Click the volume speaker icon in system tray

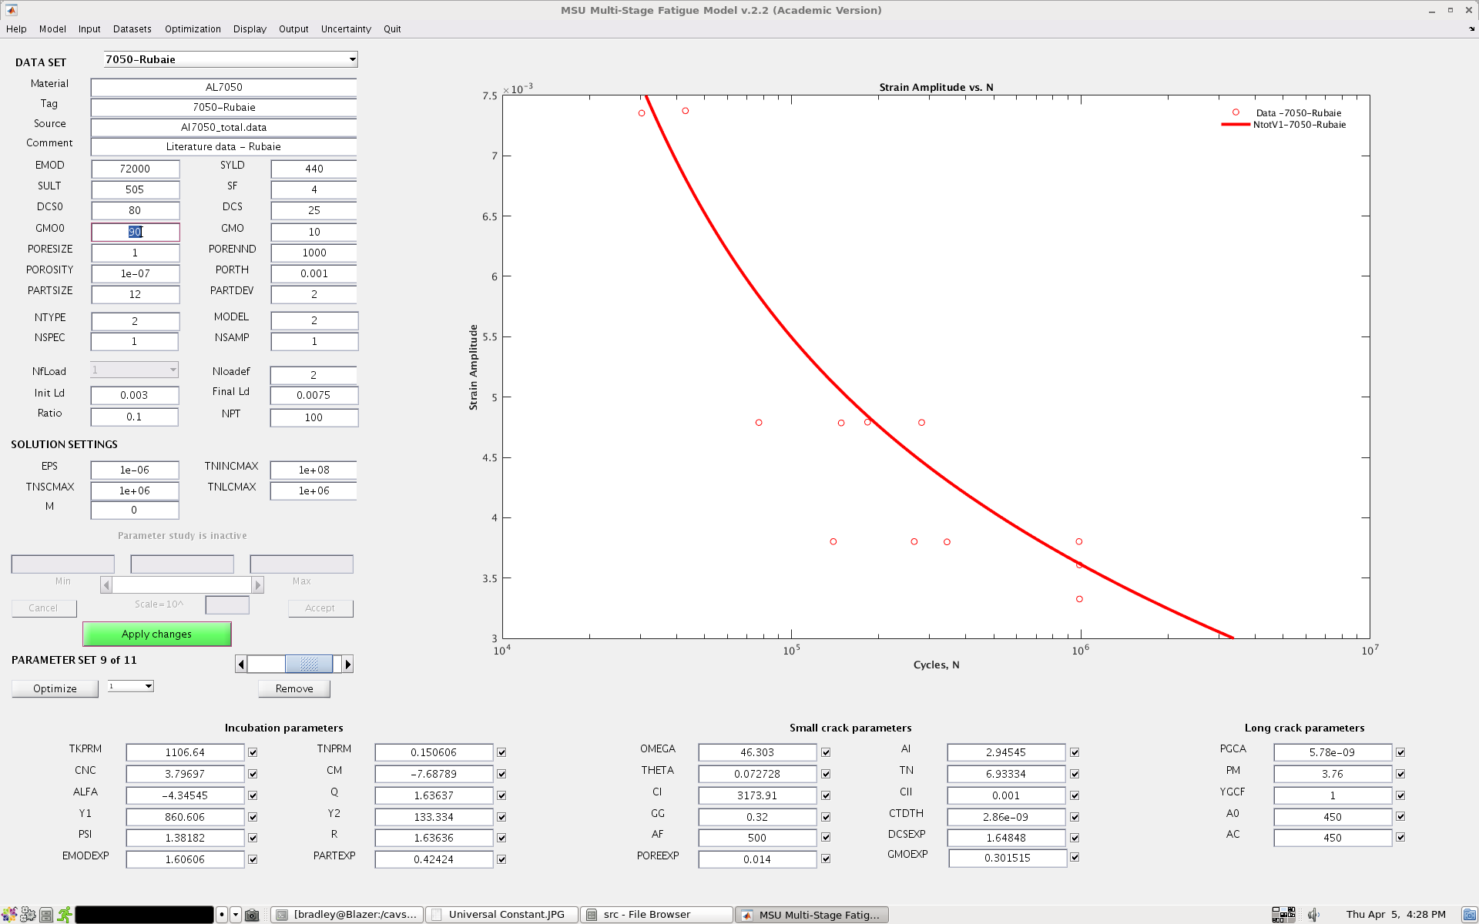[1313, 915]
